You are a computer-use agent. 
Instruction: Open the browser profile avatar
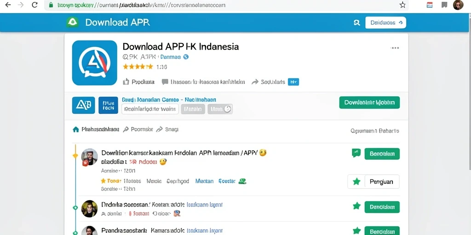point(458,5)
